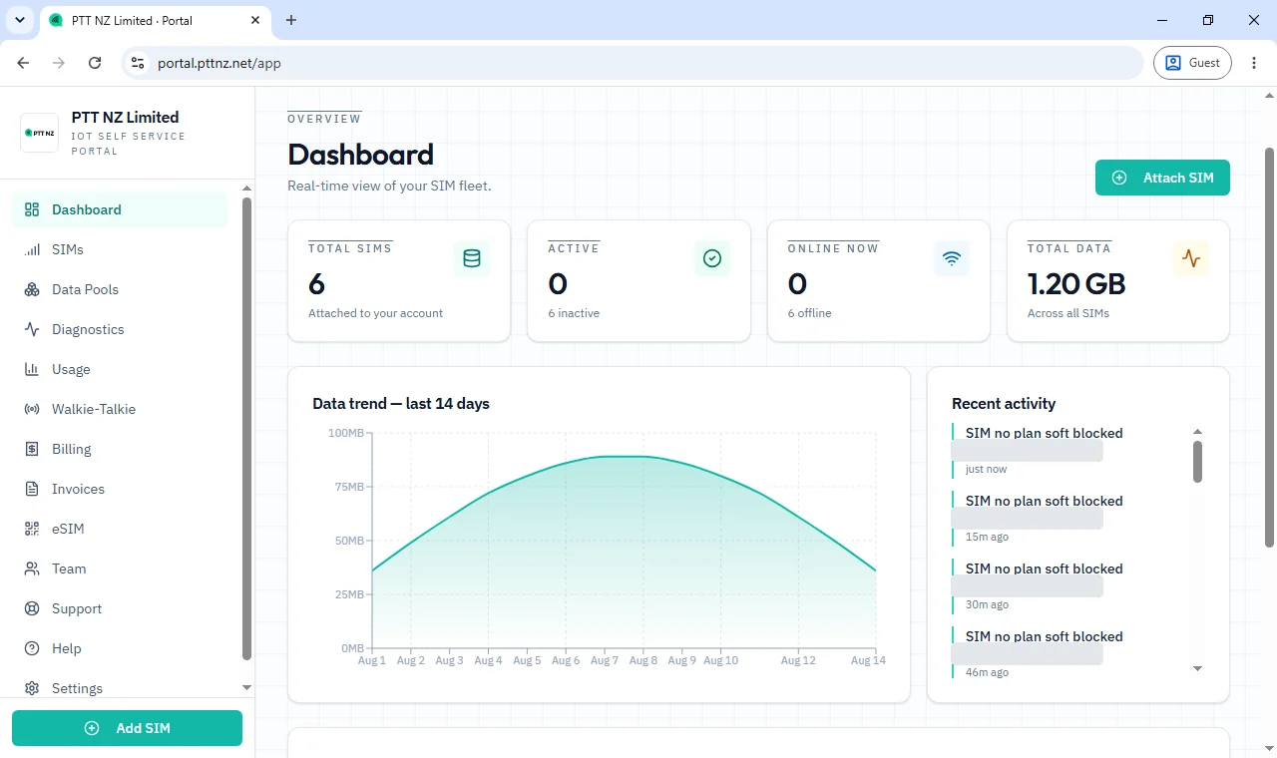This screenshot has width=1277, height=758.
Task: Click Recent activity scroll-up arrow
Action: pos(1198,432)
